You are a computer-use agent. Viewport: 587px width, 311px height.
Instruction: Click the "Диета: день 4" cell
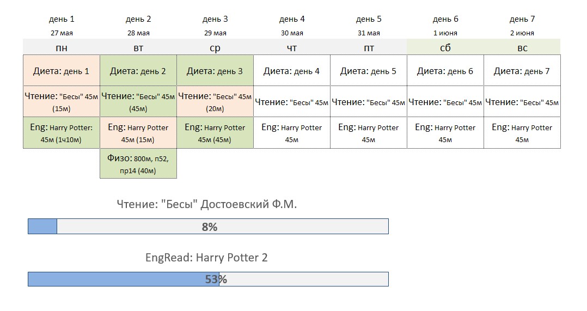(x=292, y=71)
